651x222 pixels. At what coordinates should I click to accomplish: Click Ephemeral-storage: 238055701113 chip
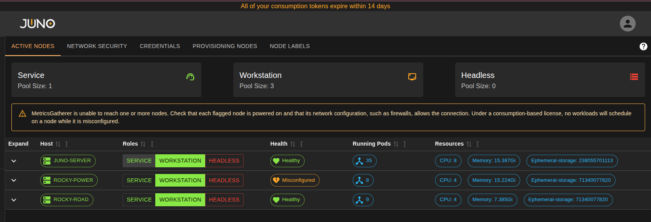point(572,161)
